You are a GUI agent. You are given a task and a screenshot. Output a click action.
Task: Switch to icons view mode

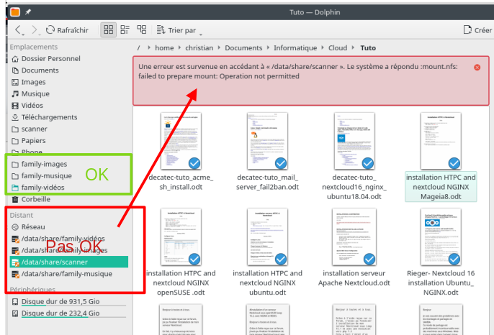click(x=108, y=30)
